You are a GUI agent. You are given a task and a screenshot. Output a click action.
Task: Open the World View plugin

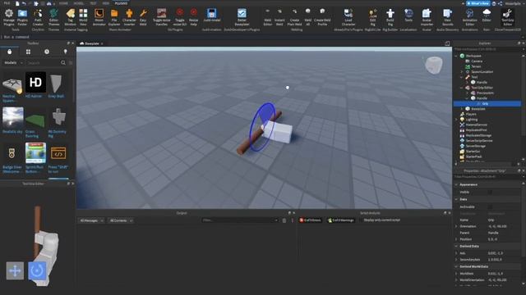tap(83, 17)
